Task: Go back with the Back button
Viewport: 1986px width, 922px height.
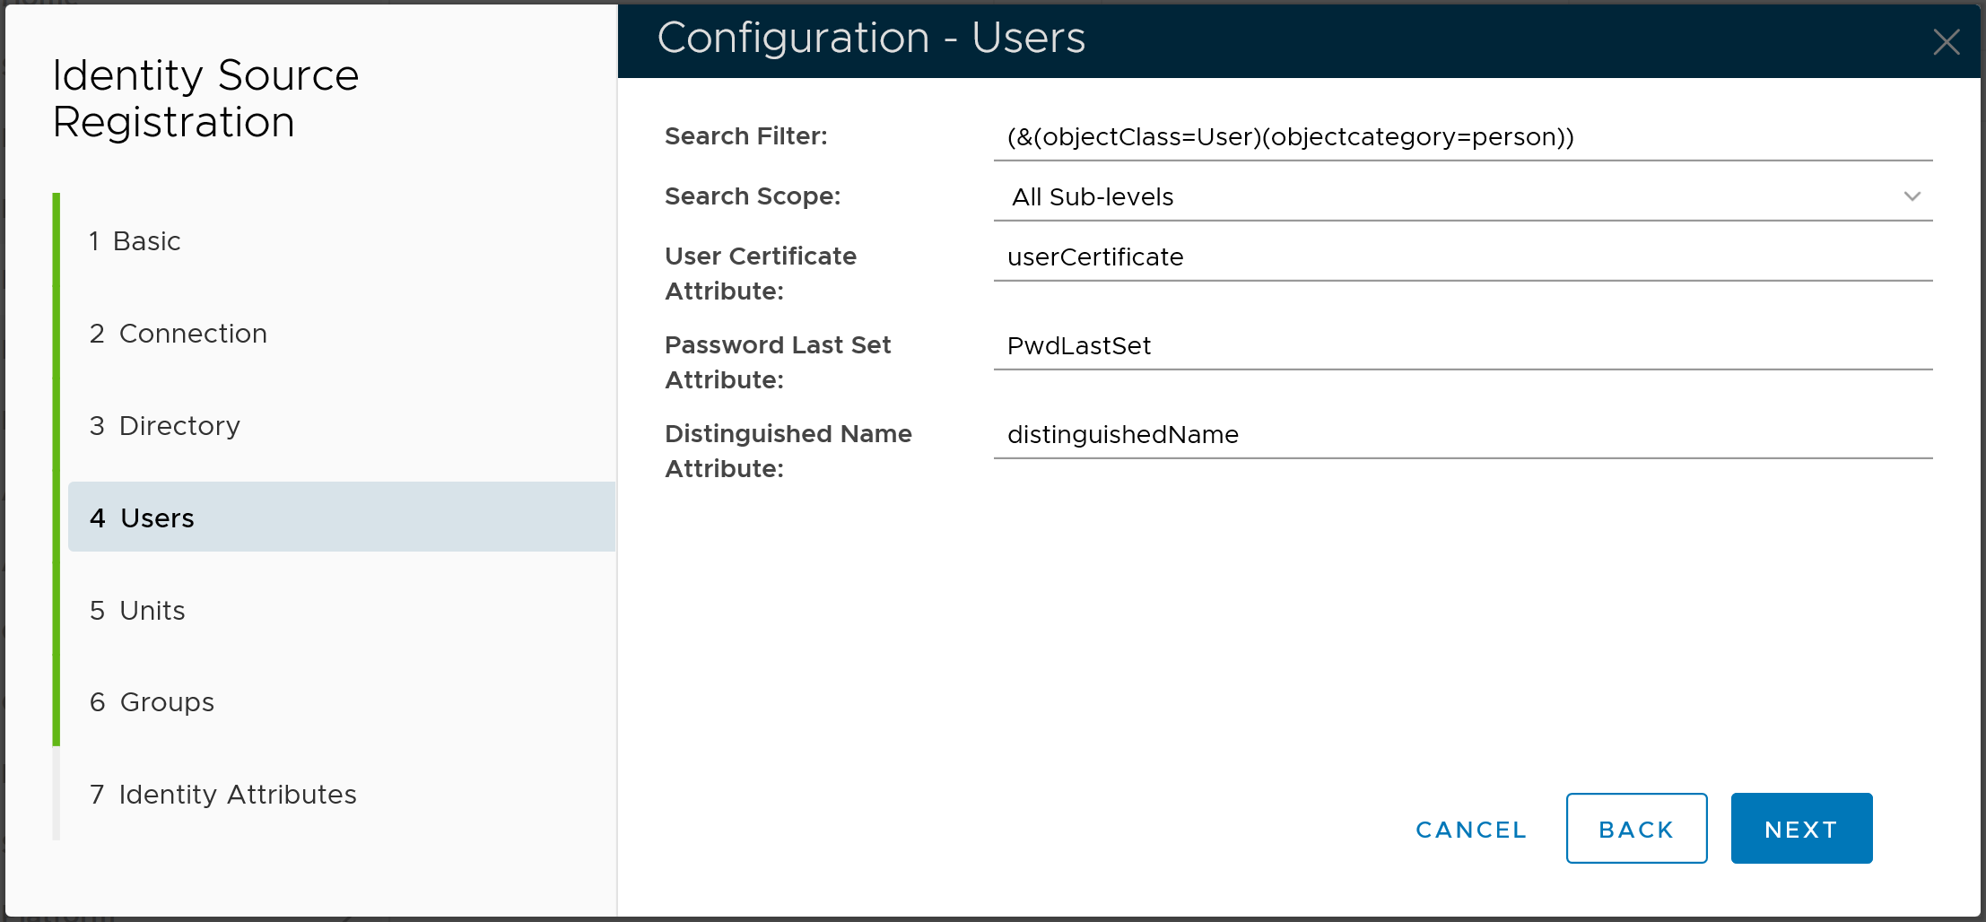Action: point(1635,829)
